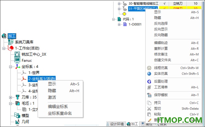Click the red active coordinate system icon
This screenshot has width=205, height=127.
[24, 79]
